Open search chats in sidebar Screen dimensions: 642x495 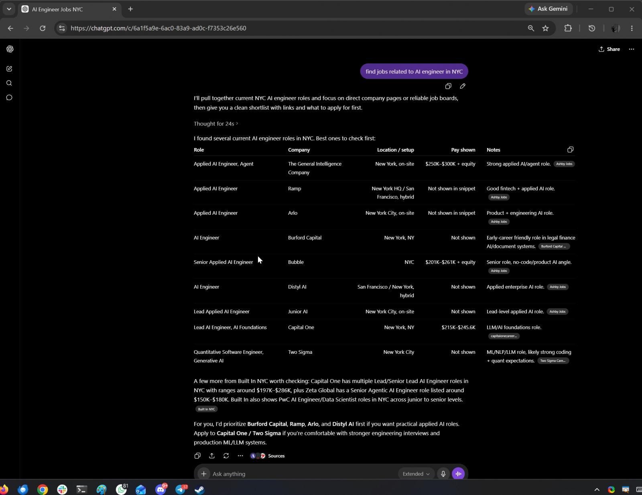[9, 83]
